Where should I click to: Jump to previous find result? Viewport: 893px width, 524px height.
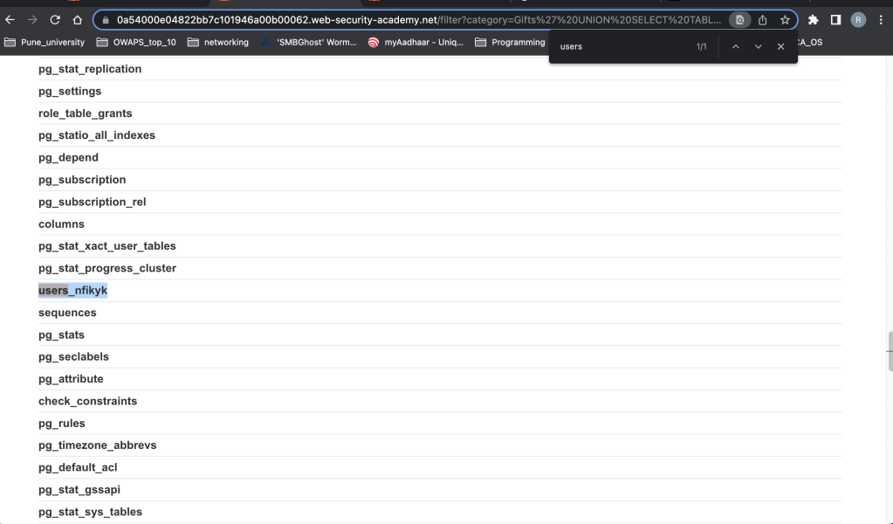(x=735, y=46)
